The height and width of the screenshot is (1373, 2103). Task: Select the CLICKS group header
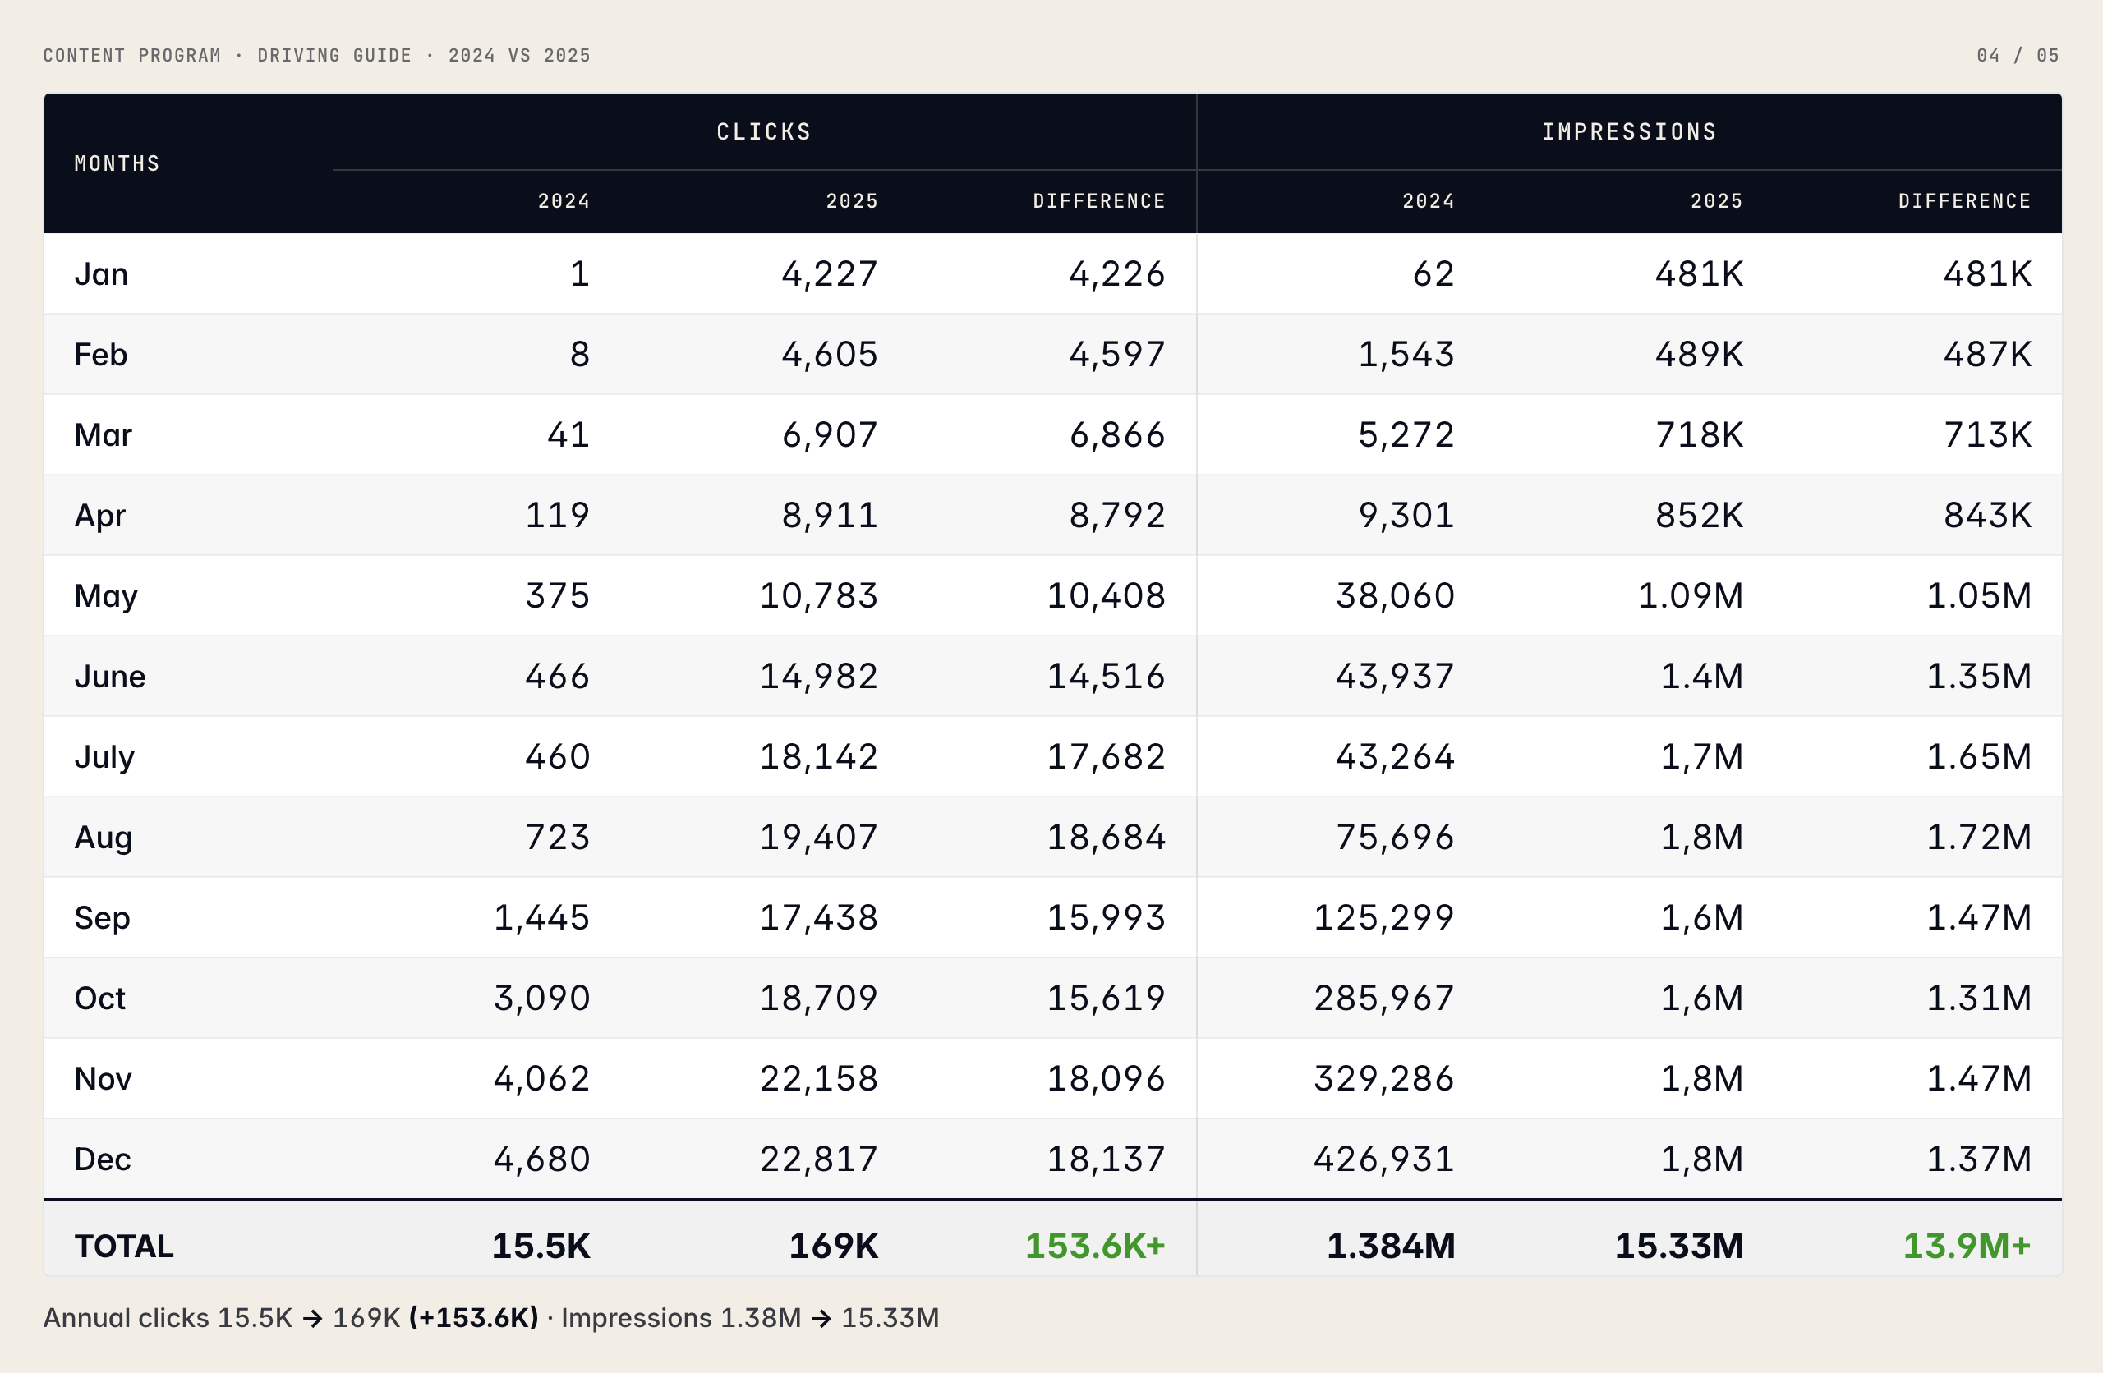tap(764, 131)
